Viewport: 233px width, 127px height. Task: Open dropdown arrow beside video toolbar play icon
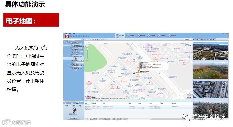211,39
